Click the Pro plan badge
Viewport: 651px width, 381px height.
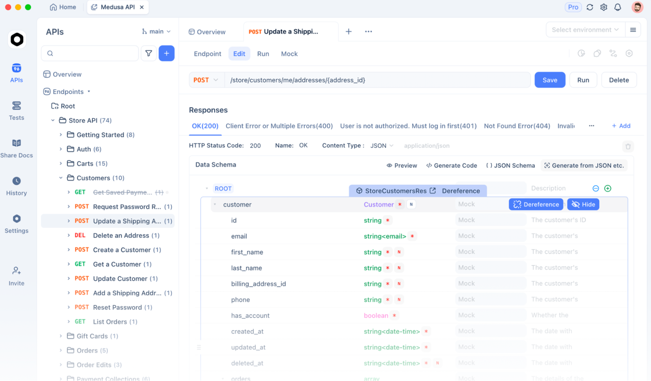[573, 7]
